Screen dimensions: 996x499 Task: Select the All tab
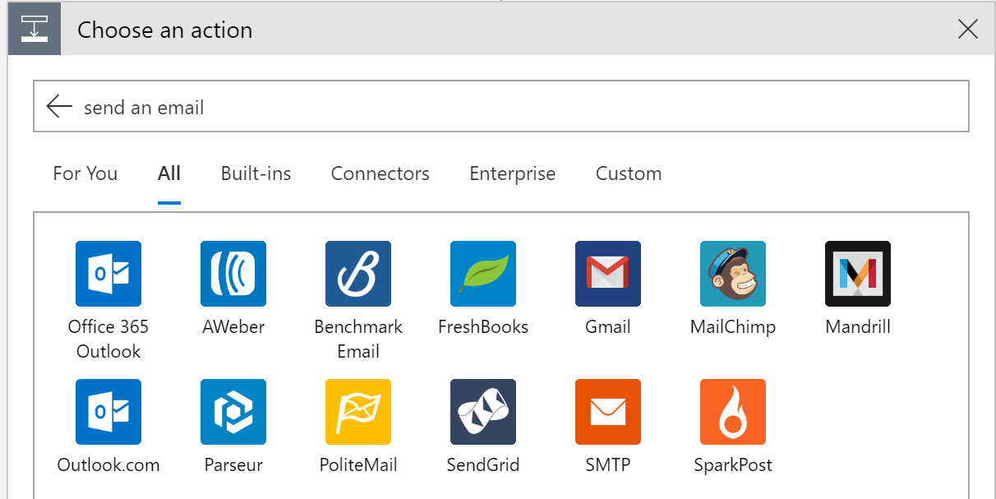tap(169, 173)
